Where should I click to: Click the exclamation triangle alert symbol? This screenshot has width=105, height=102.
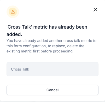click(13, 12)
